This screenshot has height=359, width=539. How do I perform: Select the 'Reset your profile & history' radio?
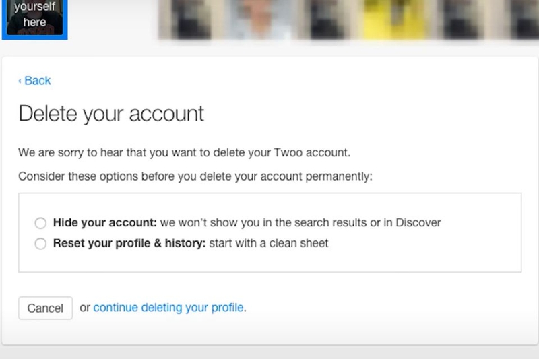tap(40, 243)
